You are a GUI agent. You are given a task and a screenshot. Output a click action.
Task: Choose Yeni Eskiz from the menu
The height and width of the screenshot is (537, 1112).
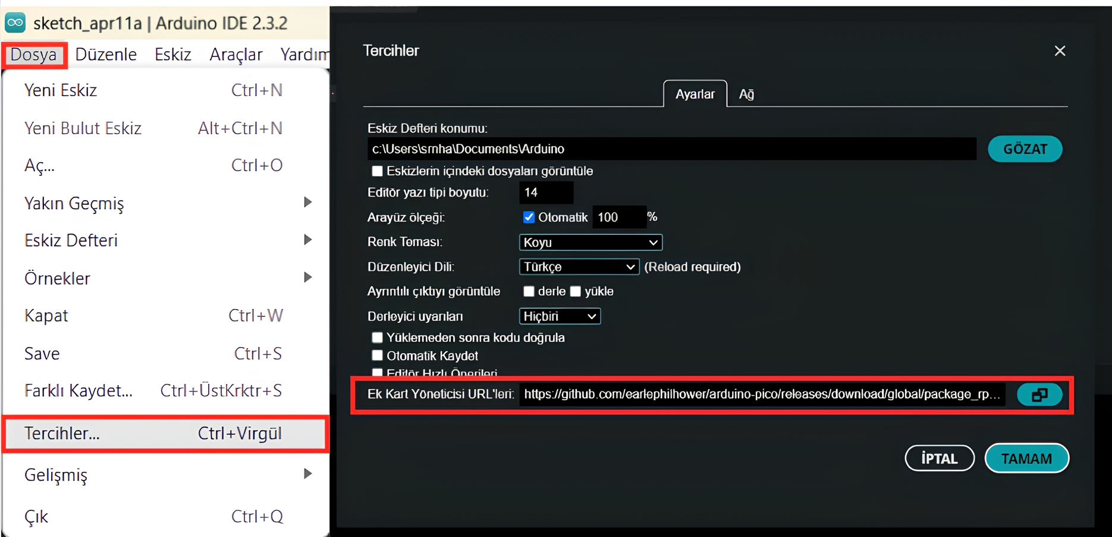coord(165,90)
